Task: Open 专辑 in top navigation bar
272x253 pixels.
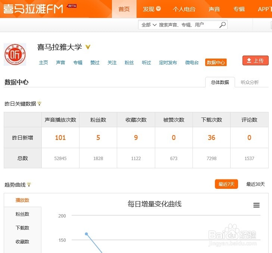Action: (239, 9)
